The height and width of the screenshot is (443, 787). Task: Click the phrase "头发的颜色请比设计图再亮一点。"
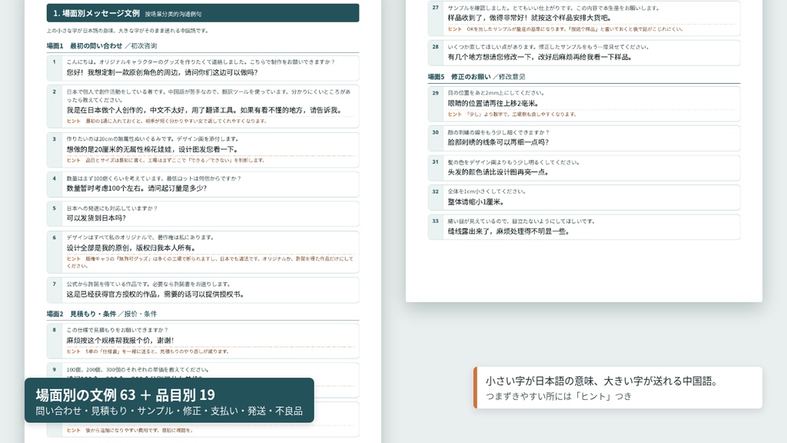(498, 172)
